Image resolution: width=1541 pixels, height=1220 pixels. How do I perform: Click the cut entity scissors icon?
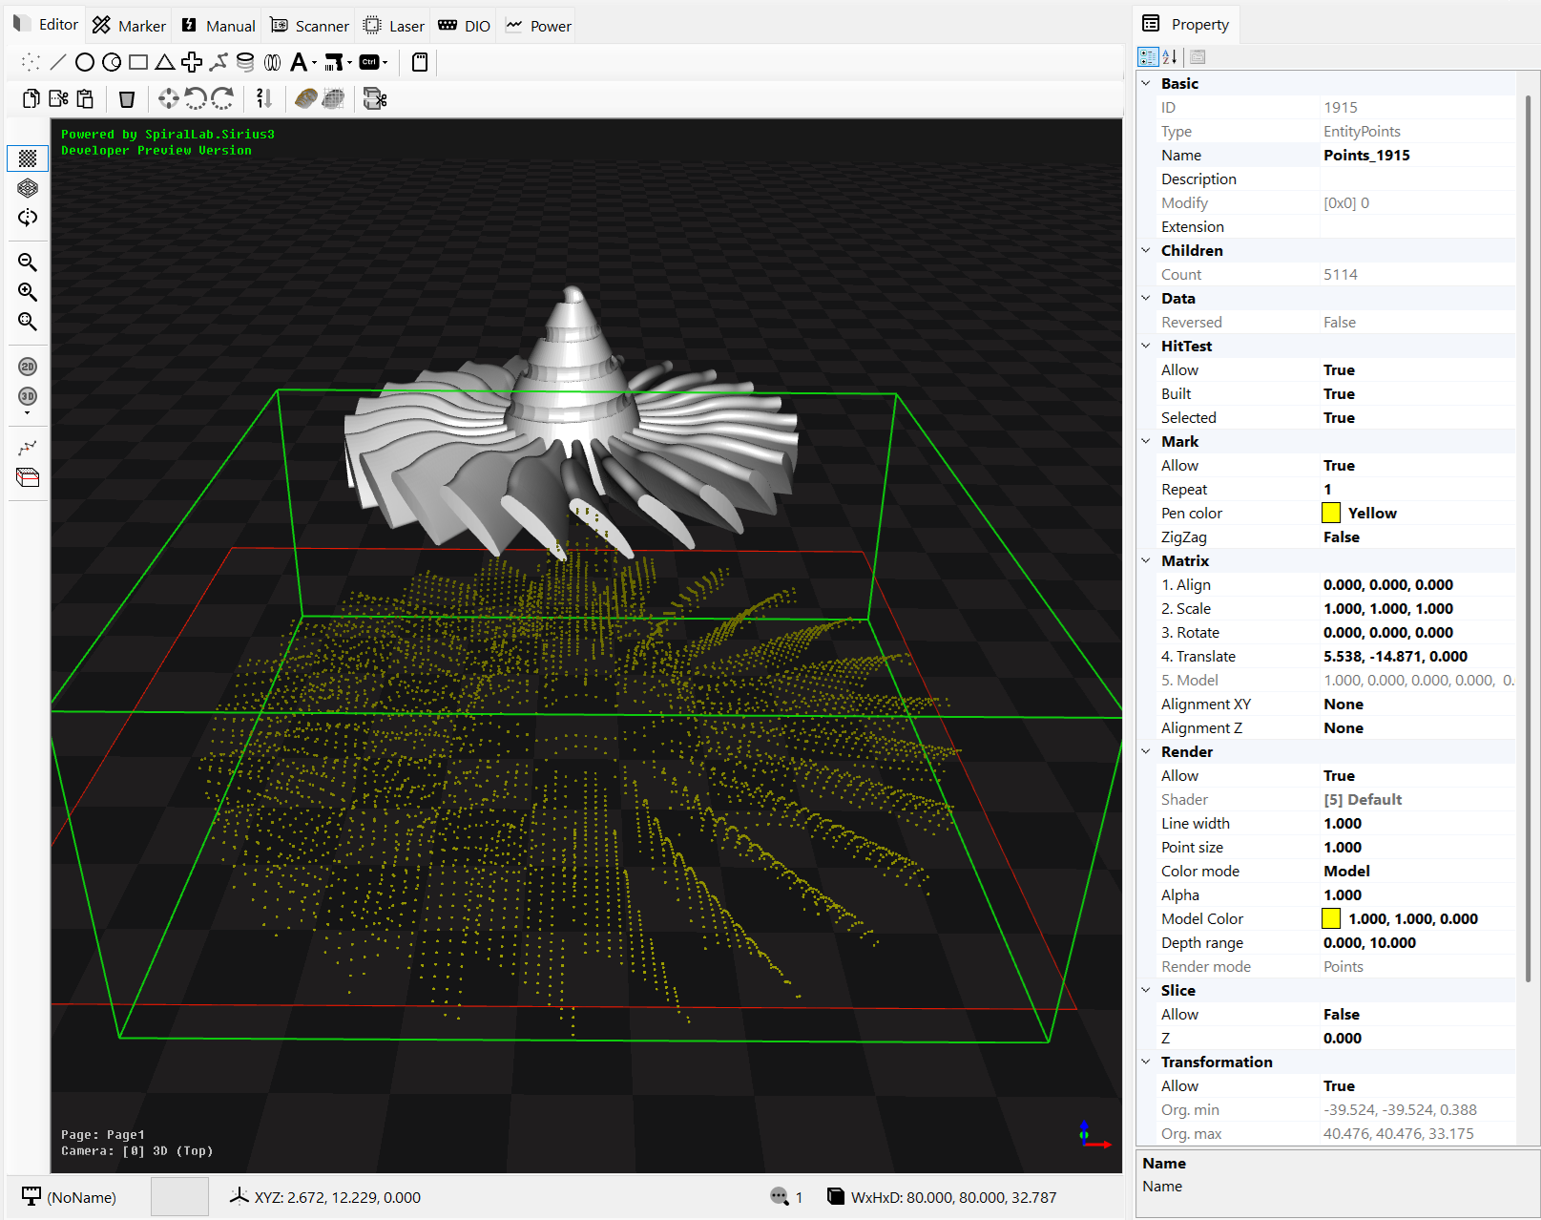pyautogui.click(x=58, y=98)
